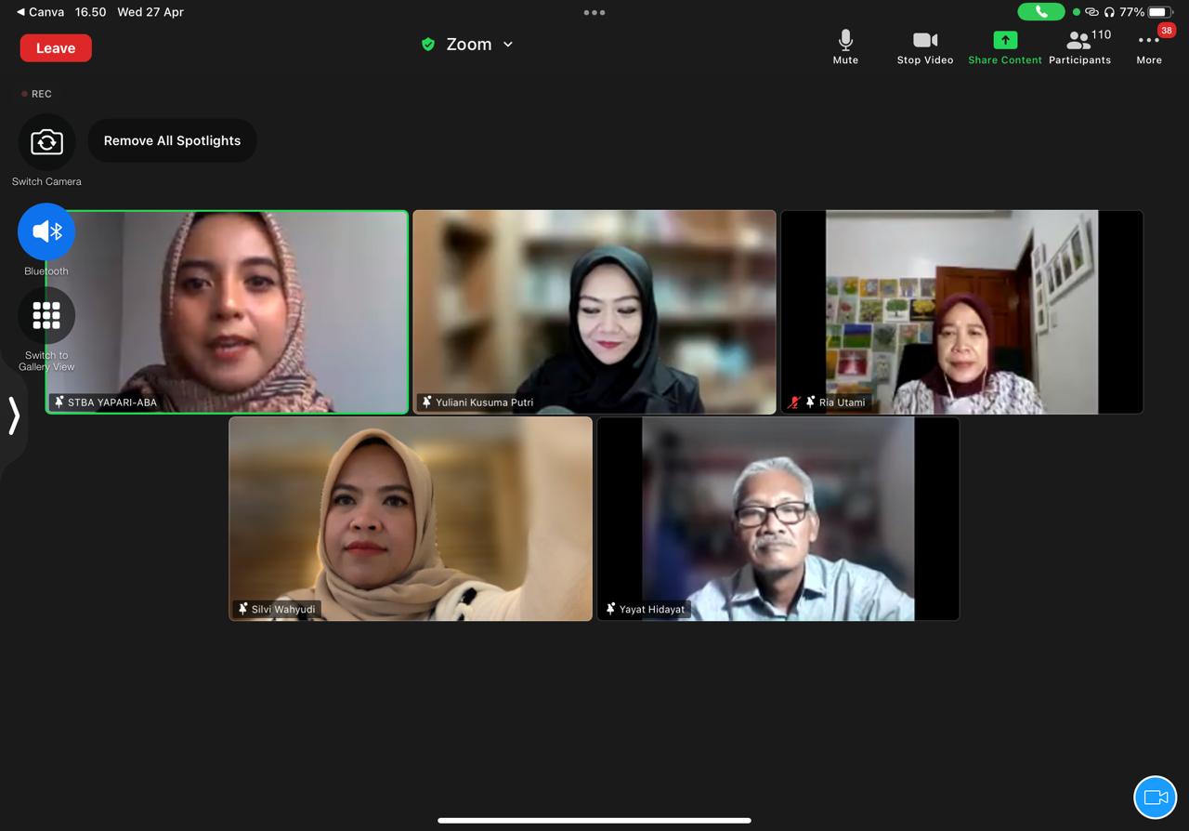The height and width of the screenshot is (831, 1189).
Task: Switch Camera icon button
Action: pyautogui.click(x=46, y=142)
